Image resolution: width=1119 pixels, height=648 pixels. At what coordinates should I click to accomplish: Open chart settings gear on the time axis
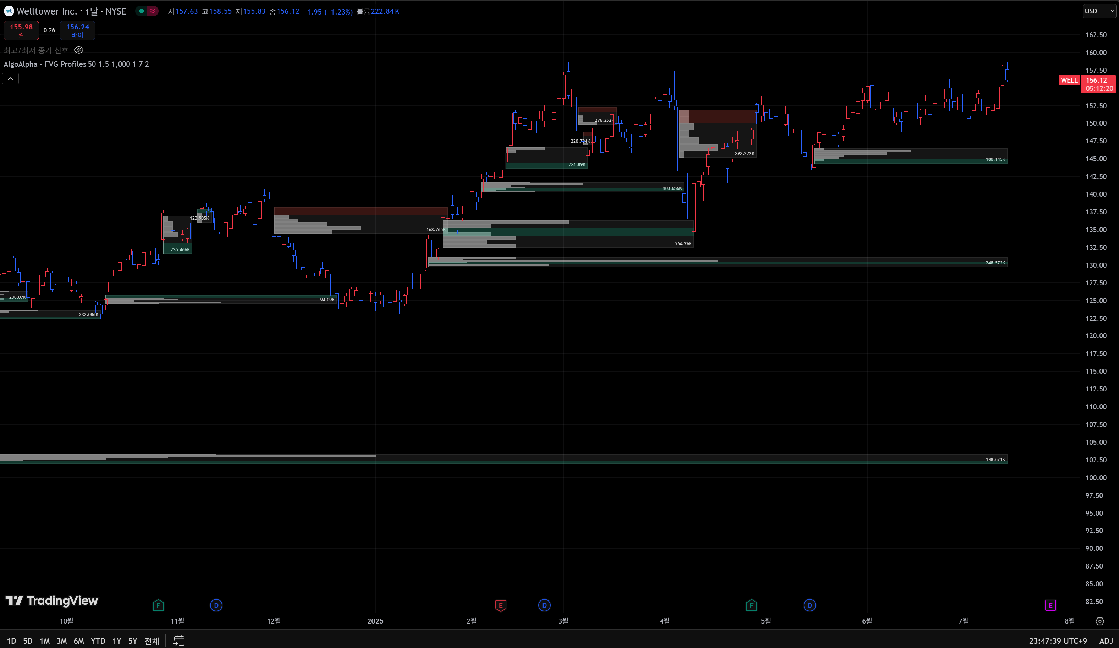coord(1099,621)
